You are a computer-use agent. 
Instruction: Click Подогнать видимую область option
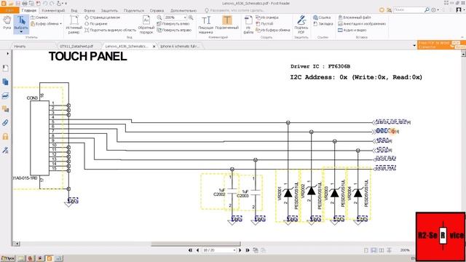tap(110, 30)
